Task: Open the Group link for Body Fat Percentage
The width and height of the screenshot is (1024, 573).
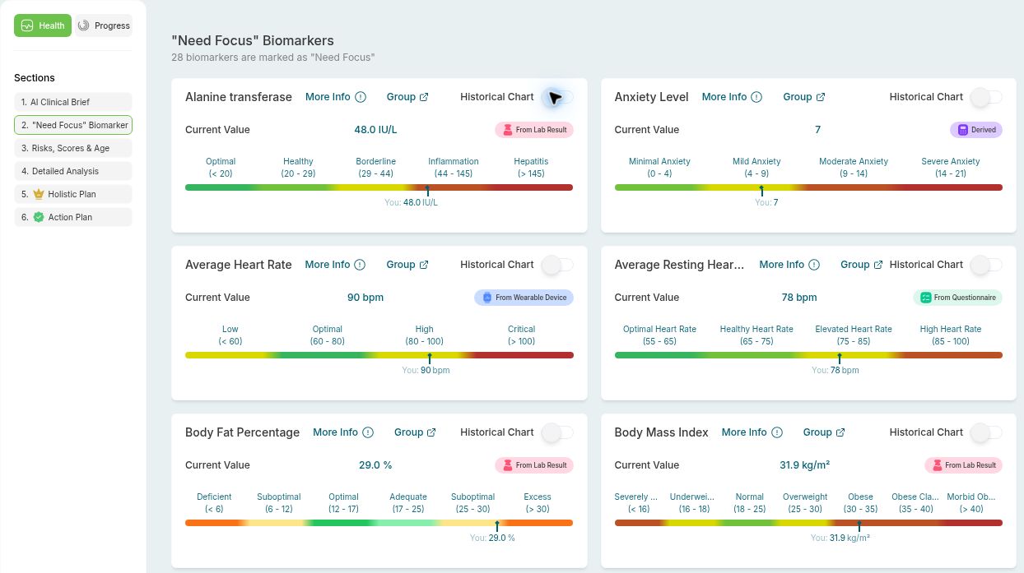Action: tap(415, 432)
